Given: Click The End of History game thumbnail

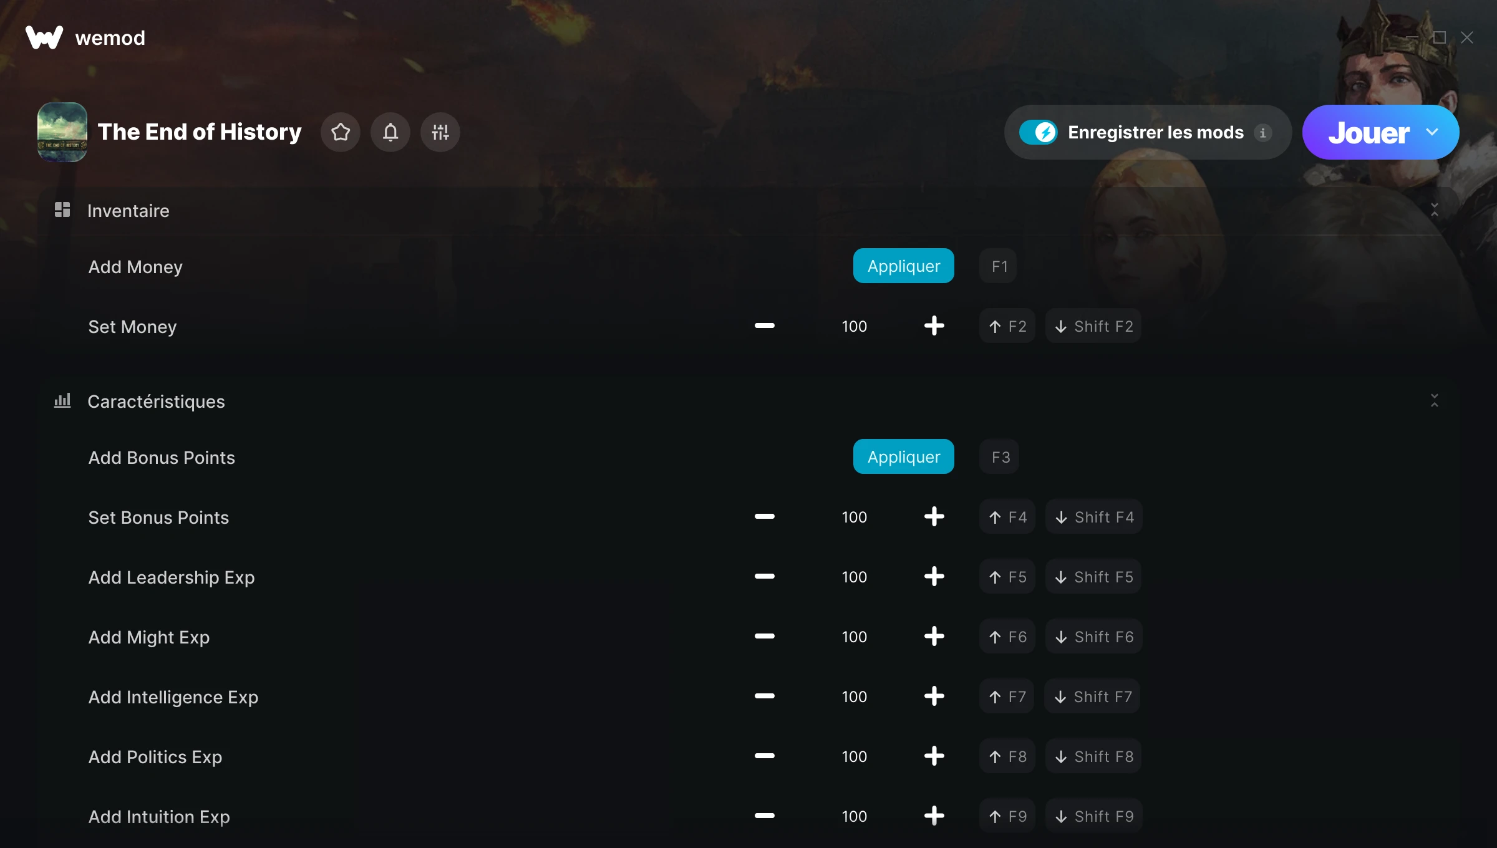Looking at the screenshot, I should click(x=62, y=132).
